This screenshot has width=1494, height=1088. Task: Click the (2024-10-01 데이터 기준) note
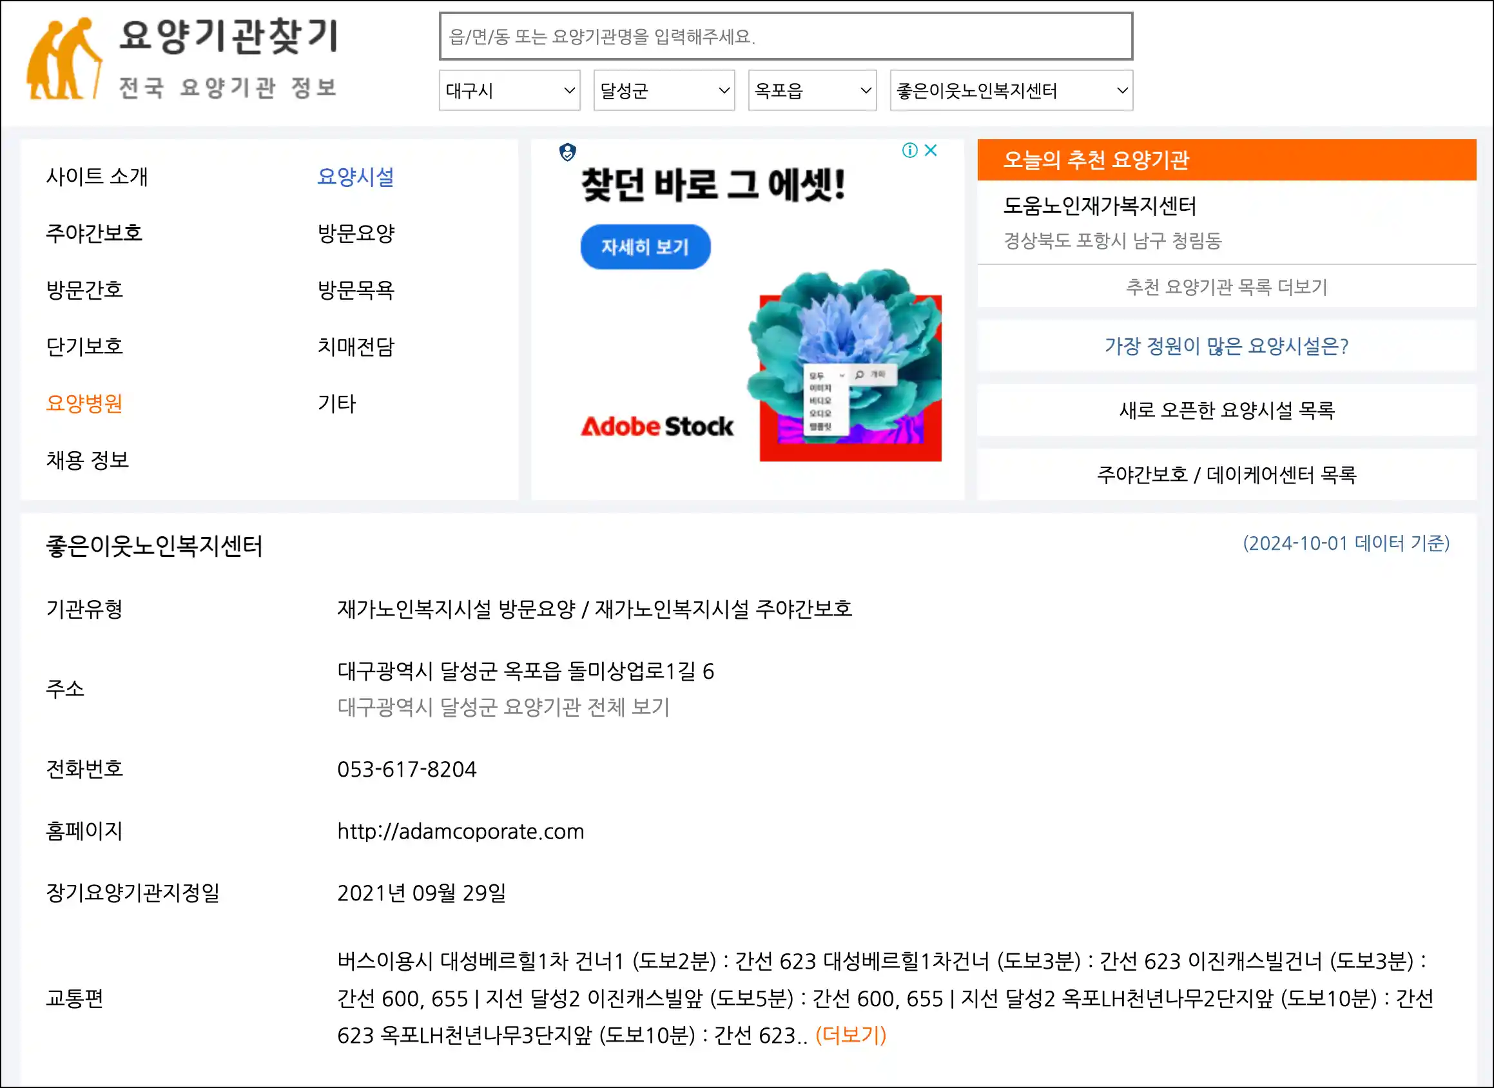pyautogui.click(x=1346, y=543)
